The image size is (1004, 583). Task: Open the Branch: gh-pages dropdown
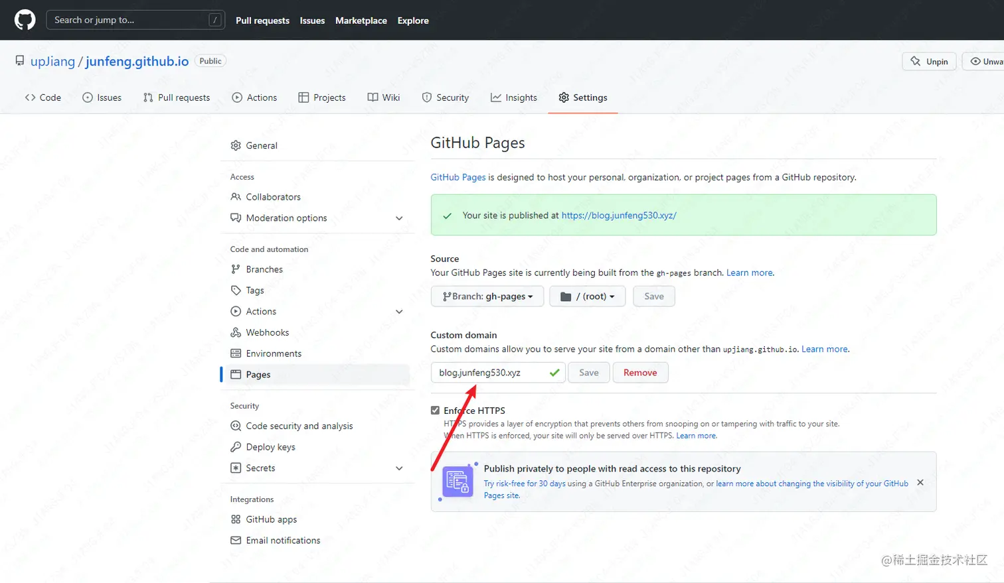pos(487,296)
